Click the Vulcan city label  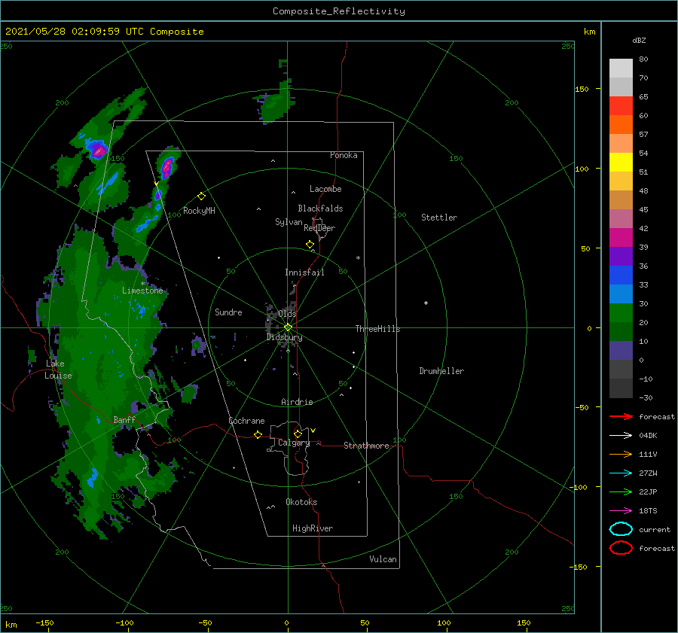pos(383,559)
